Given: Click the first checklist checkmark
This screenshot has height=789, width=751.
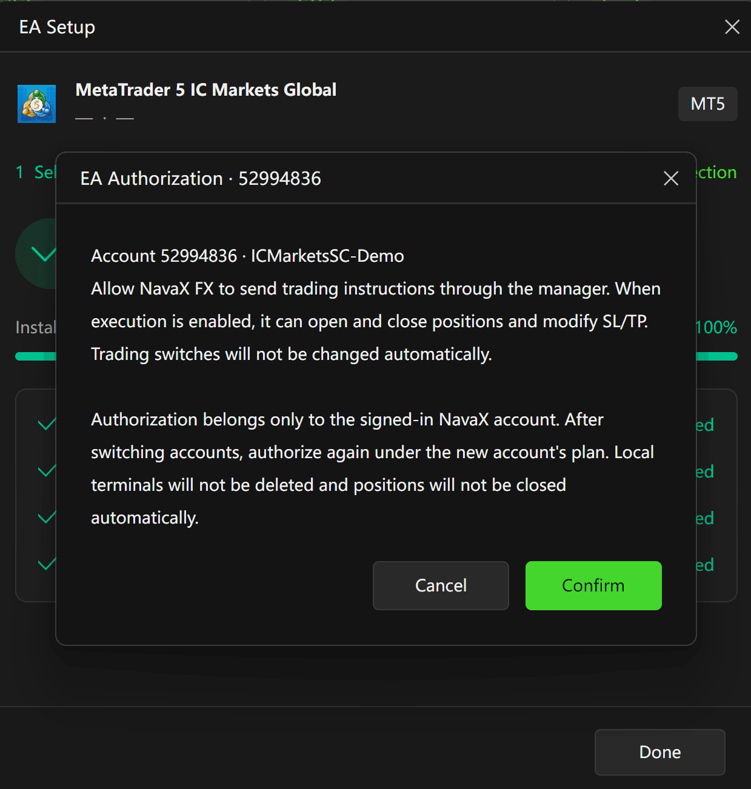Looking at the screenshot, I should point(47,424).
